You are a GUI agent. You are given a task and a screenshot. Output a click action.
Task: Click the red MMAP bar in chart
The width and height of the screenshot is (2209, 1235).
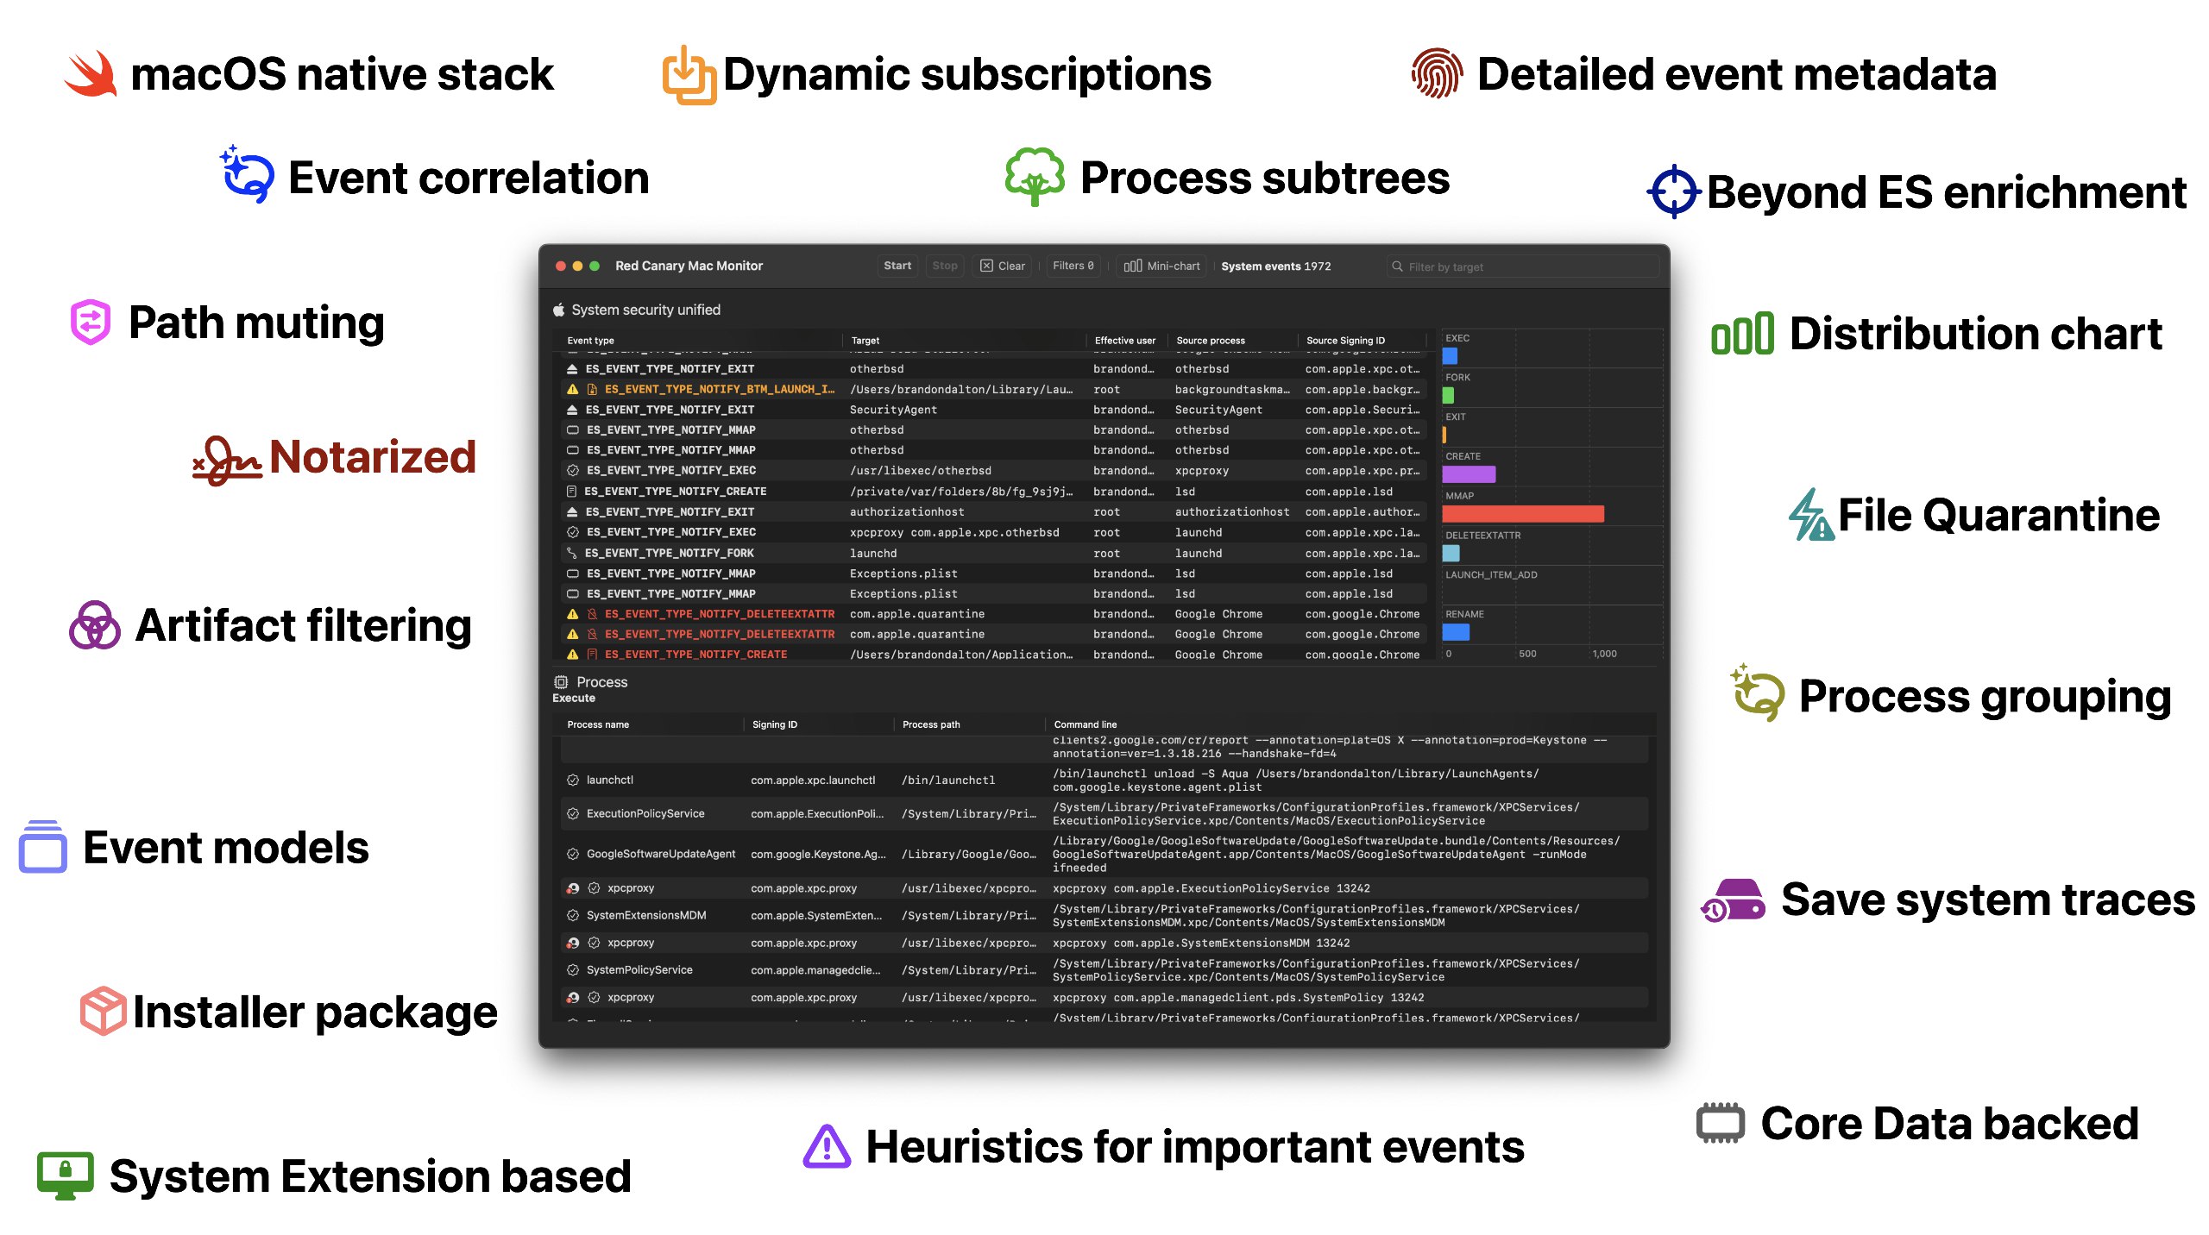pos(1523,513)
